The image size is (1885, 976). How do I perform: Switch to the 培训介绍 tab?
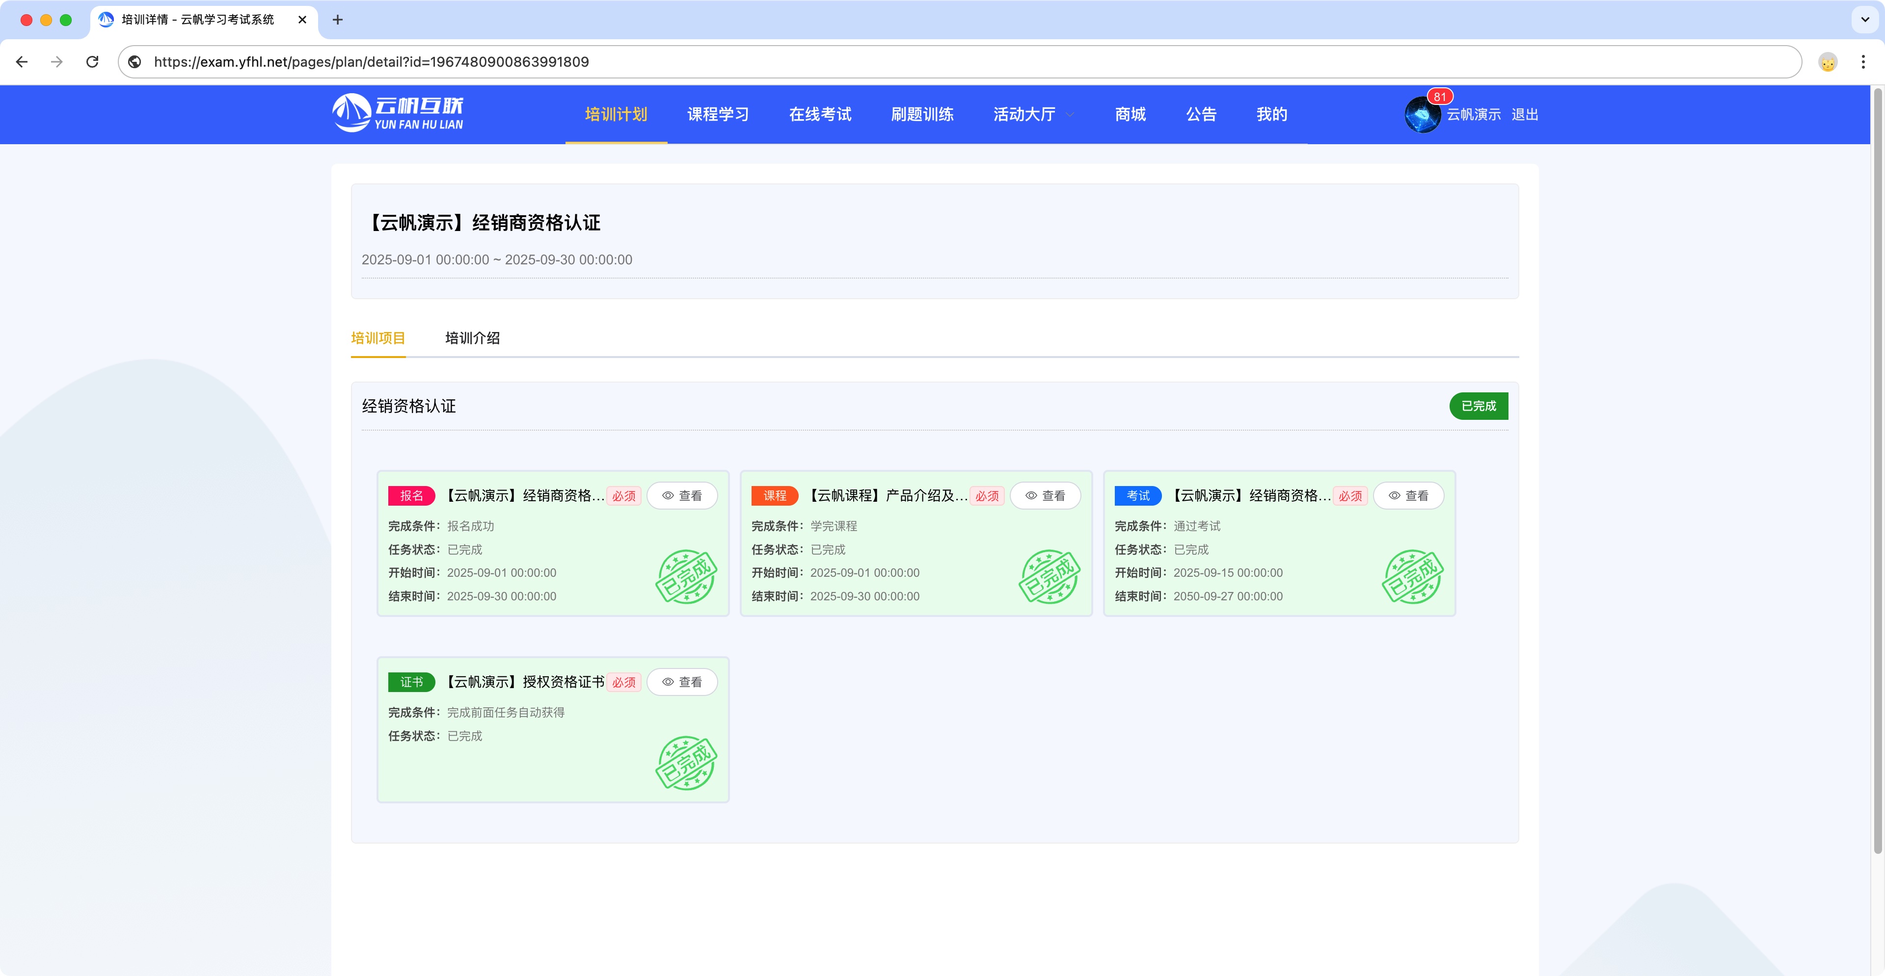pyautogui.click(x=472, y=338)
